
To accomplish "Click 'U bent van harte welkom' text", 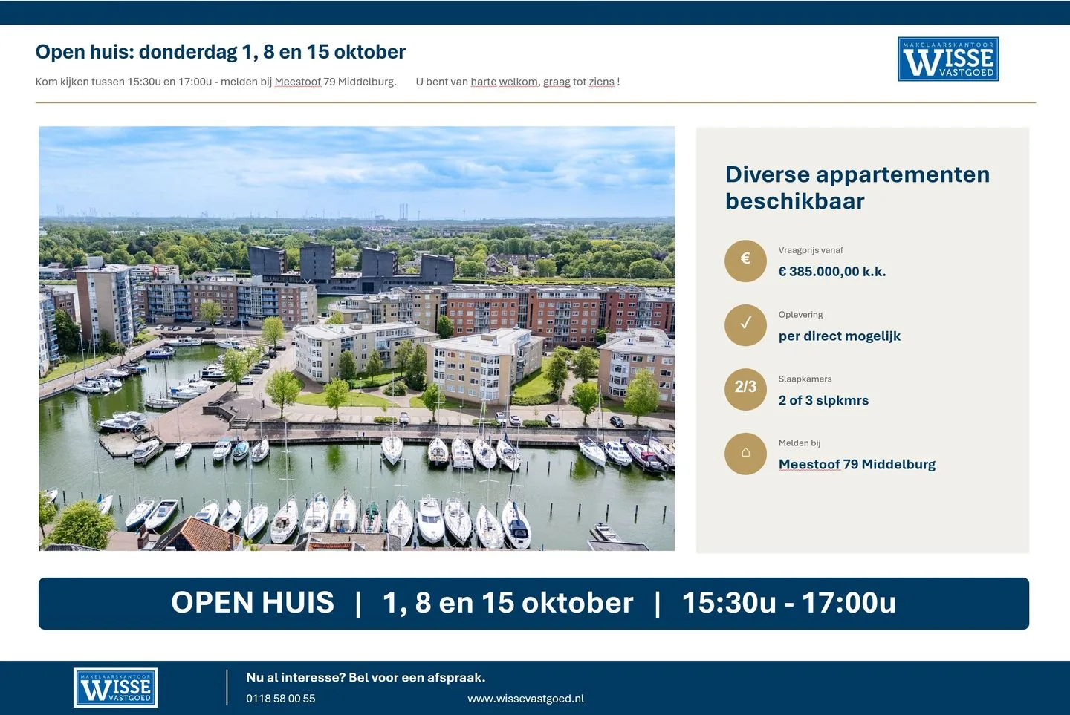I will tap(477, 82).
